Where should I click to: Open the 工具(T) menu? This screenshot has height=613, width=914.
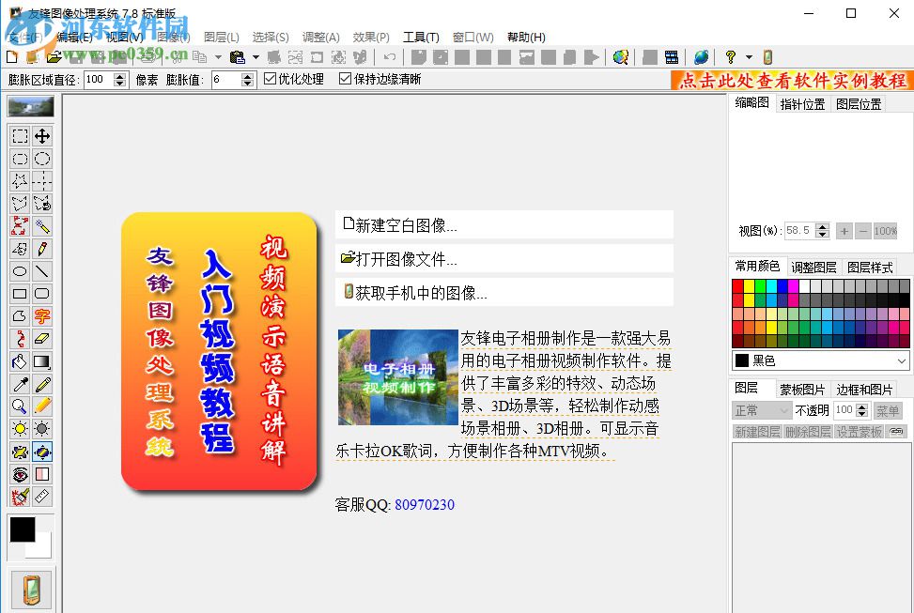click(421, 37)
